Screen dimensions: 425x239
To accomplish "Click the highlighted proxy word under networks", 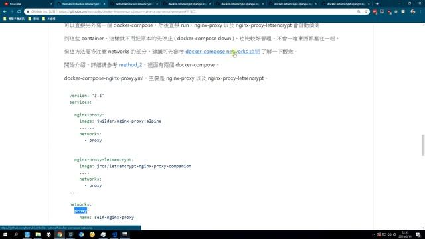I will [x=81, y=211].
